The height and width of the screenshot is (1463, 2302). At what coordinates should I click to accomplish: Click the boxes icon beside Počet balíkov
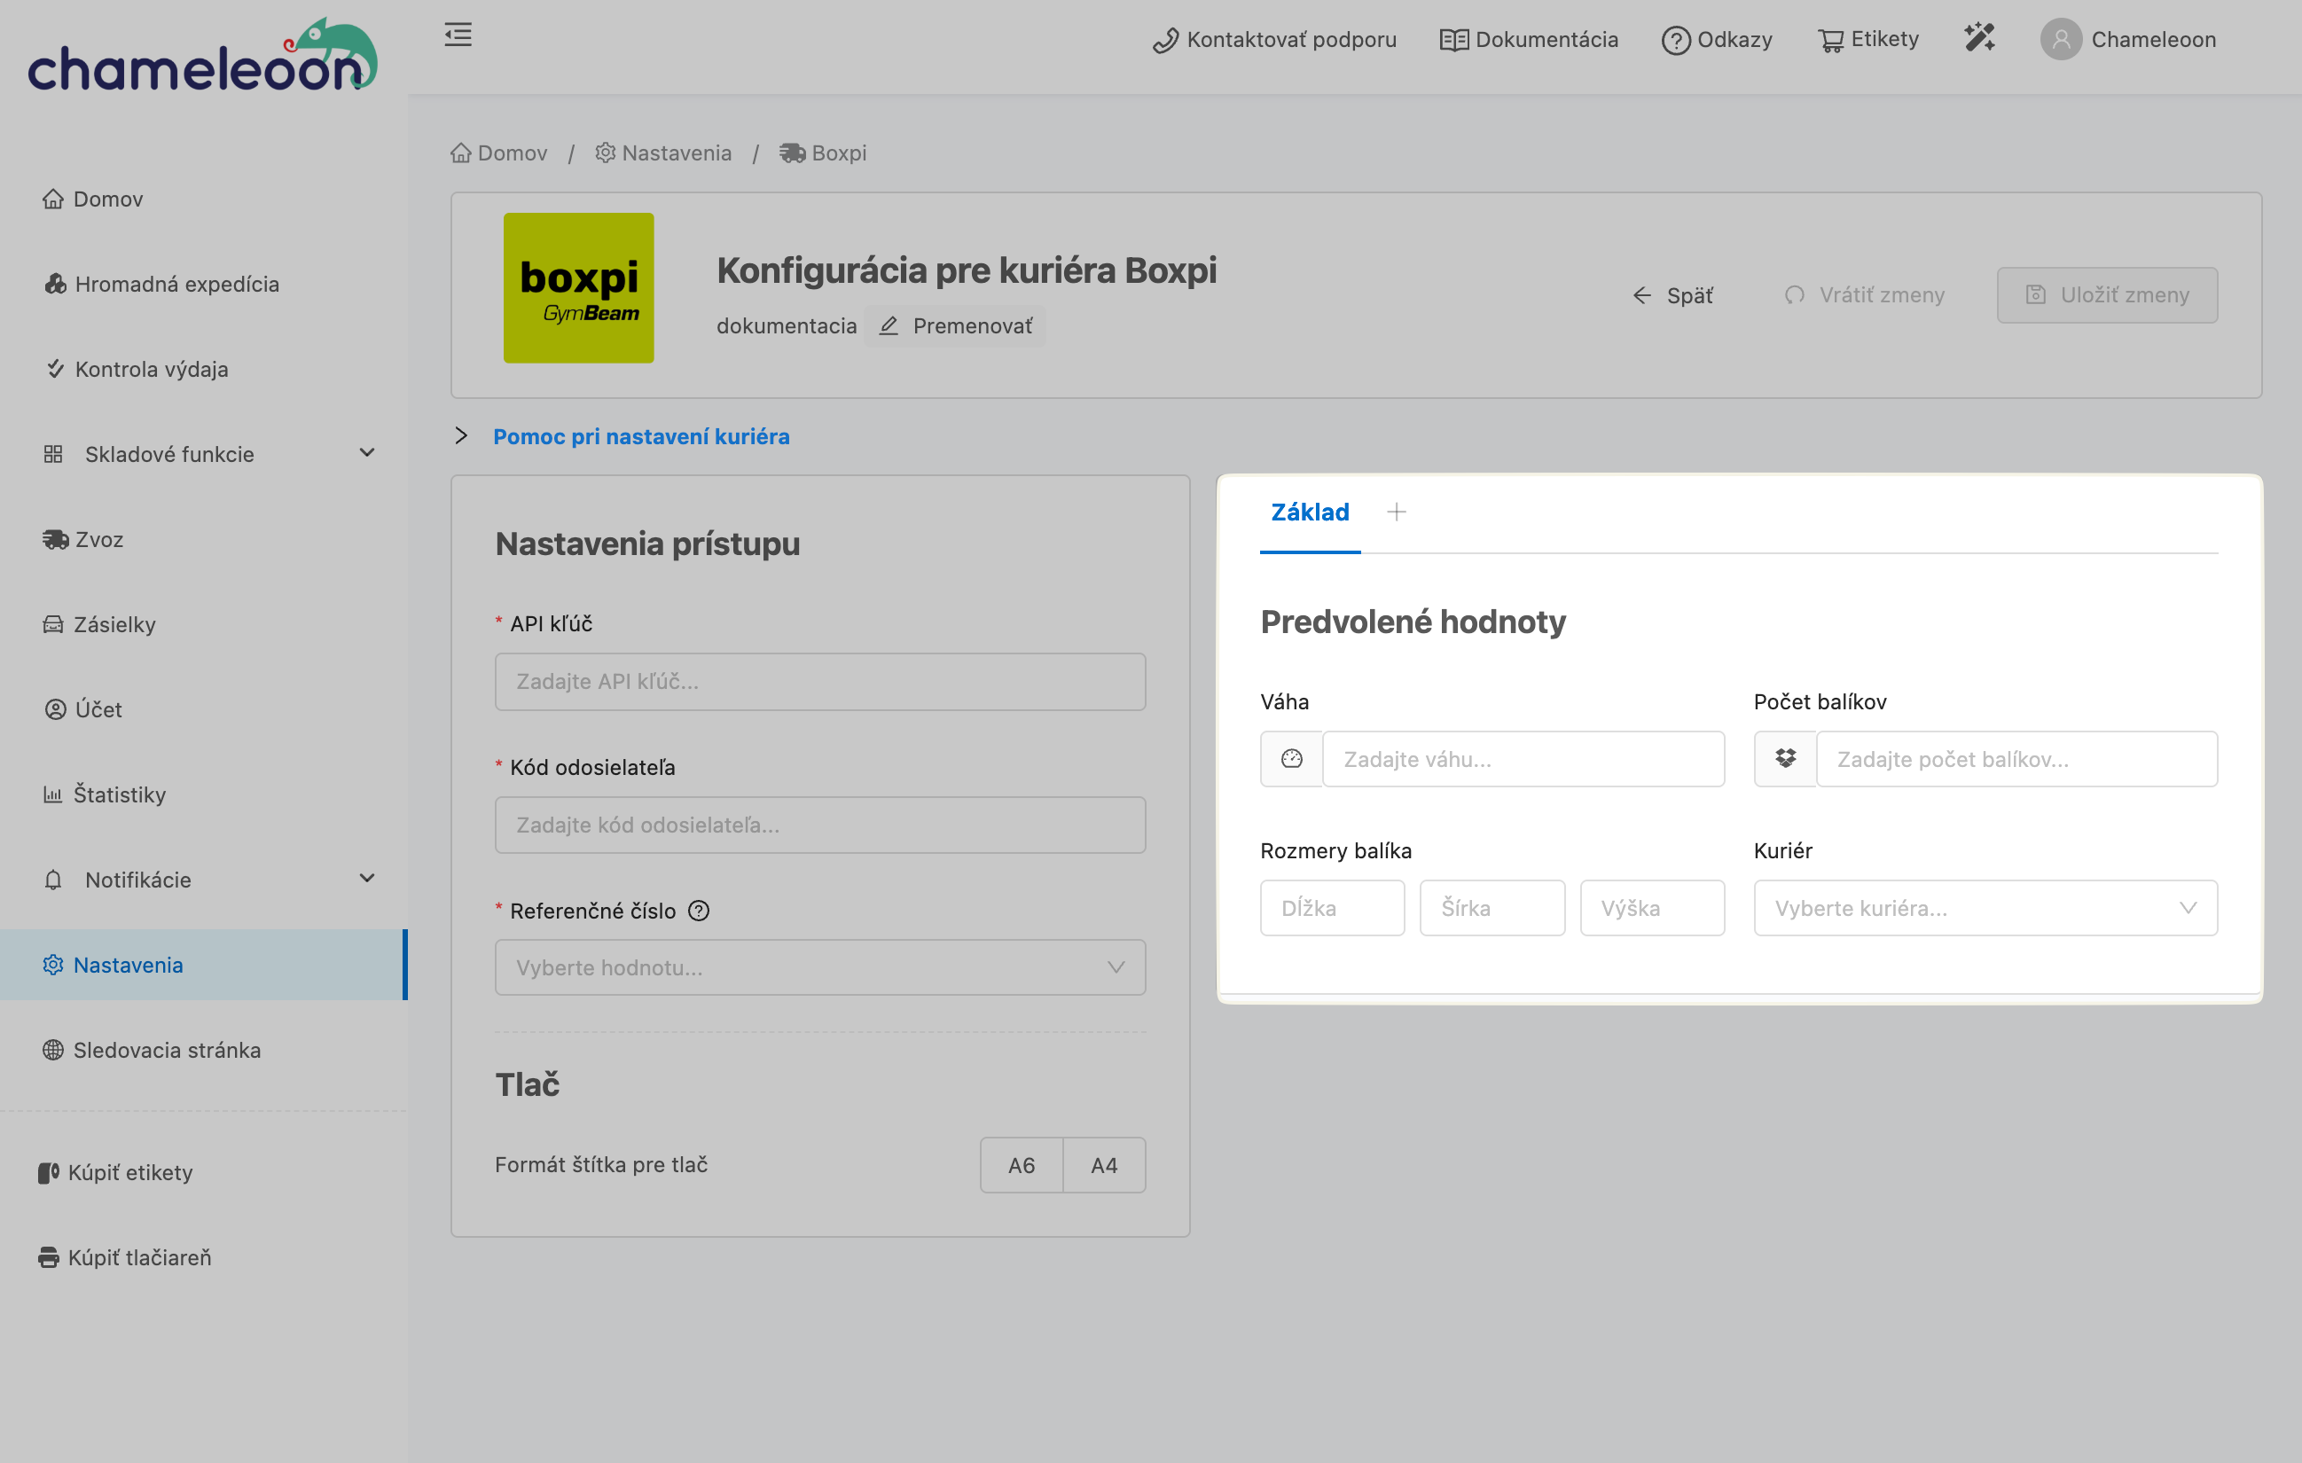(1784, 759)
